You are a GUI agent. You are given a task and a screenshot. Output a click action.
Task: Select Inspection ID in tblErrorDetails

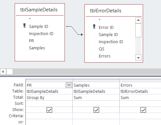click(111, 42)
